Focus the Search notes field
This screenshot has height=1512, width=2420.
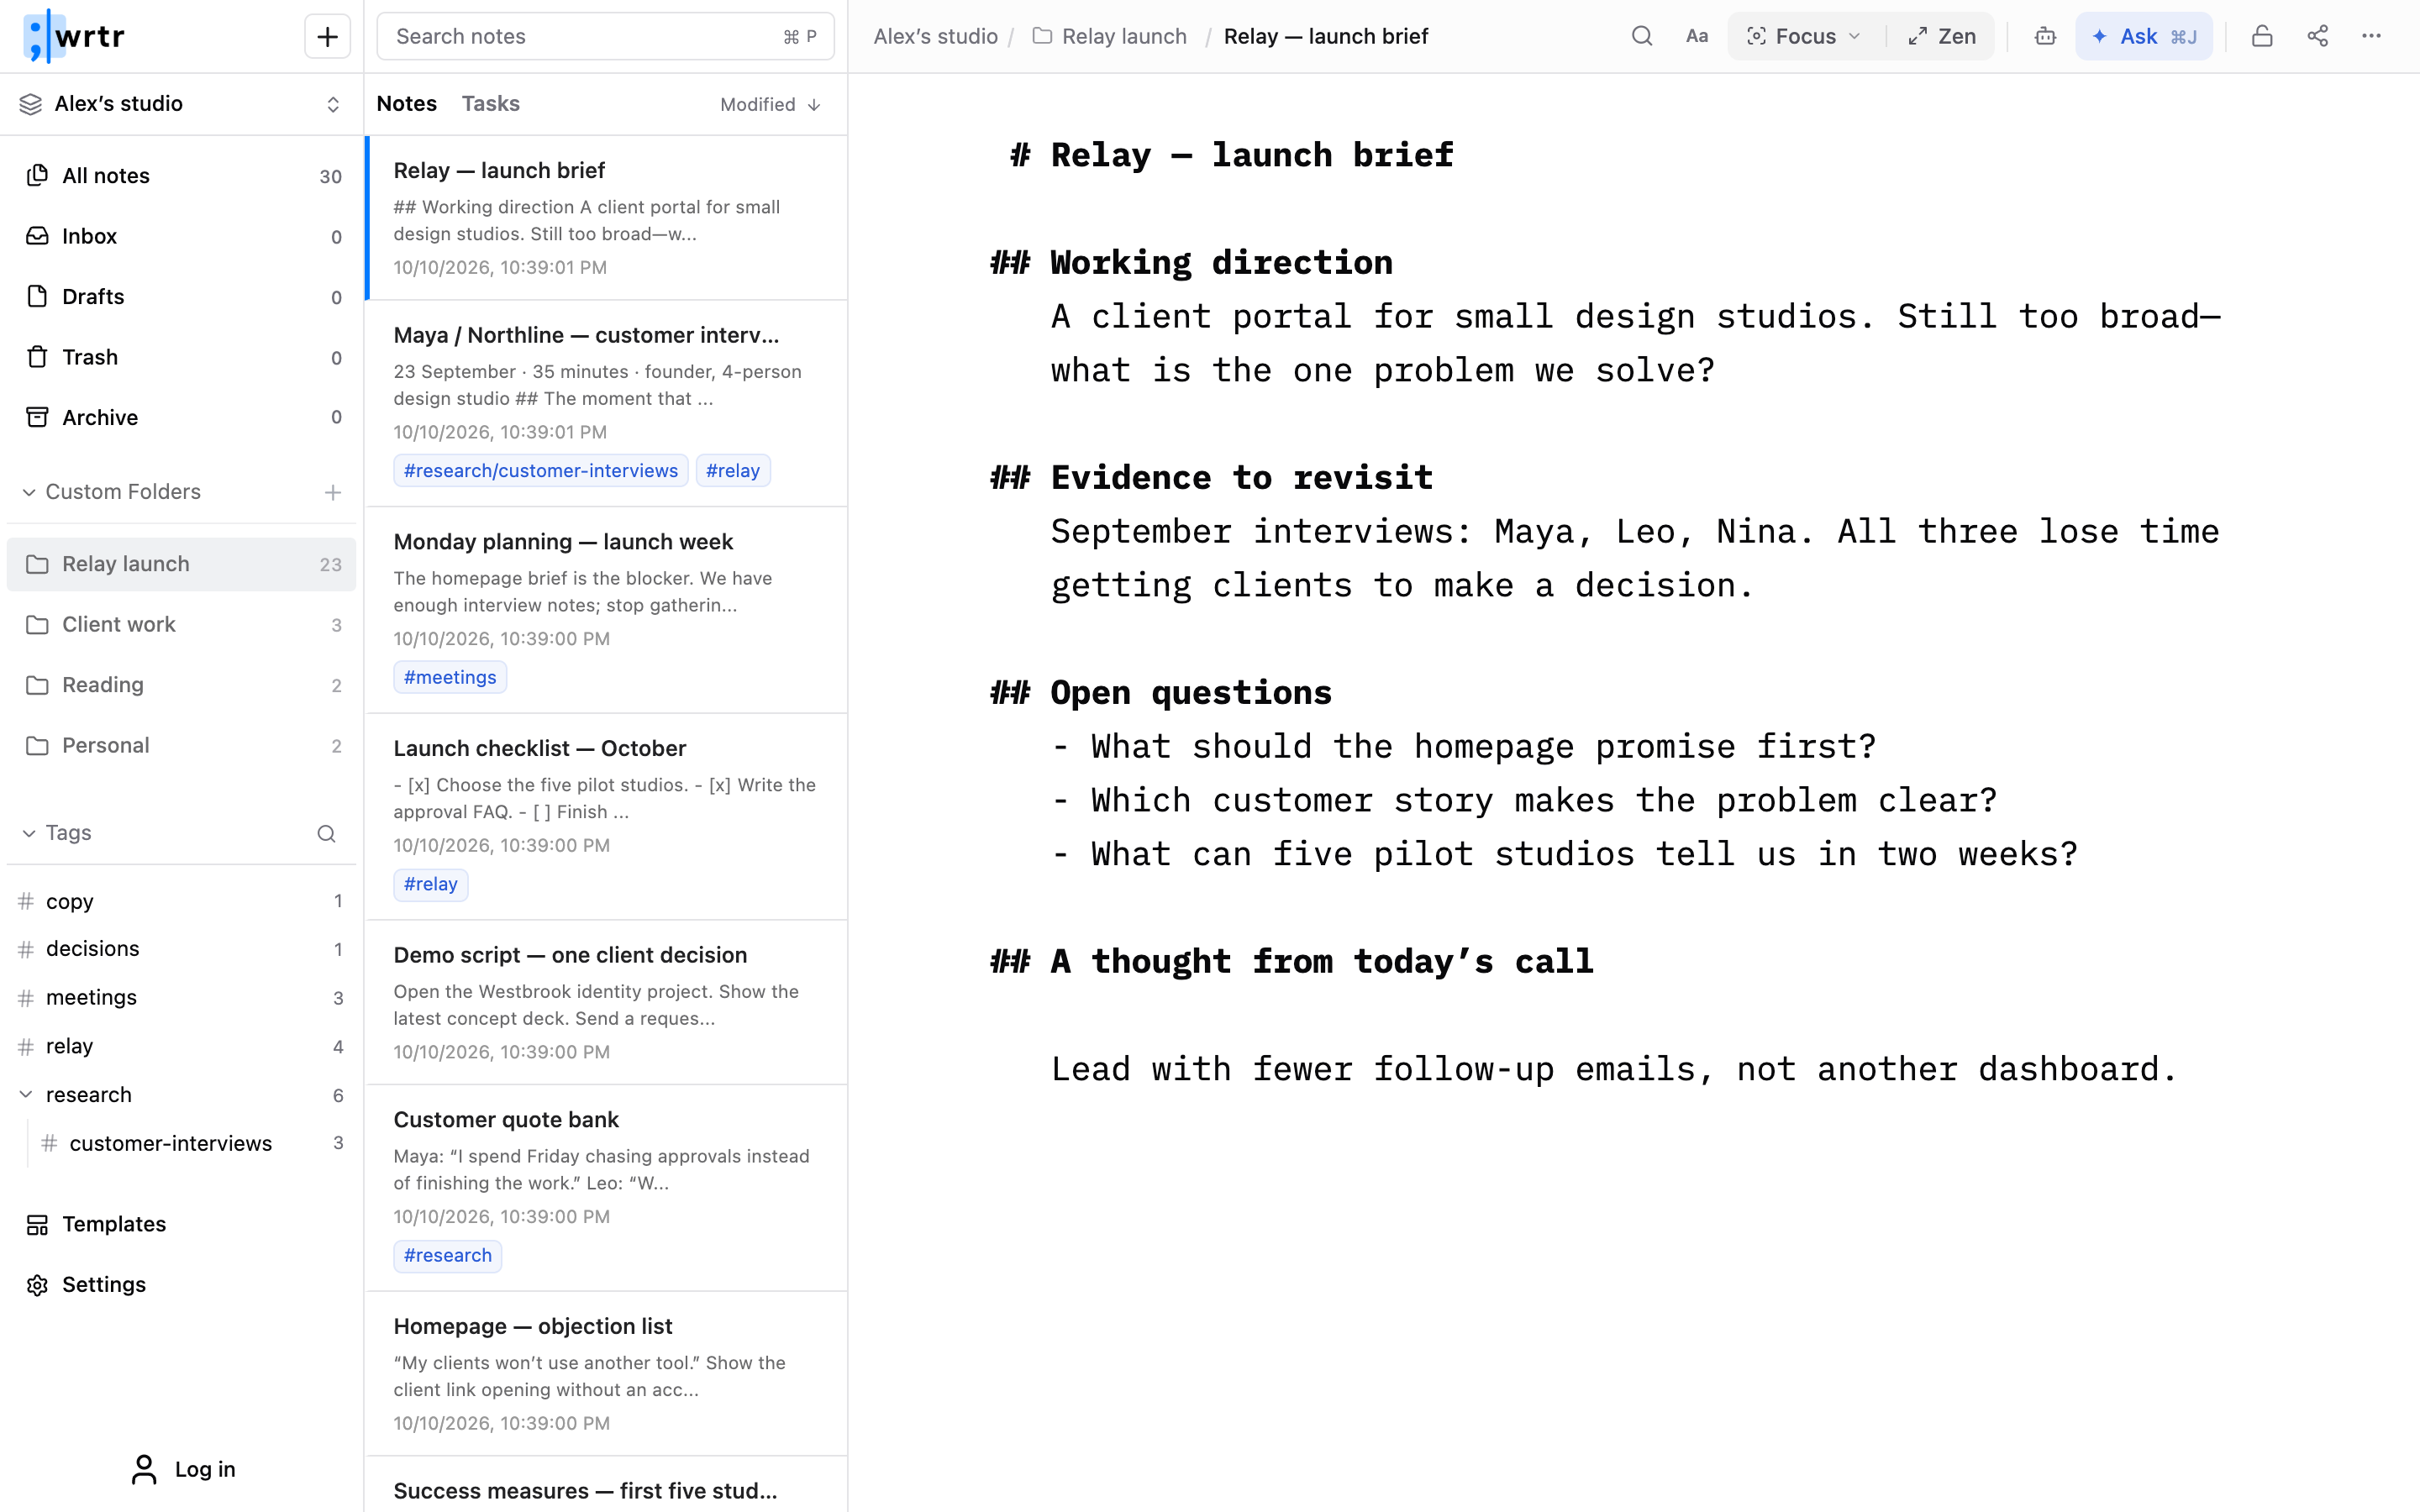click(x=606, y=37)
